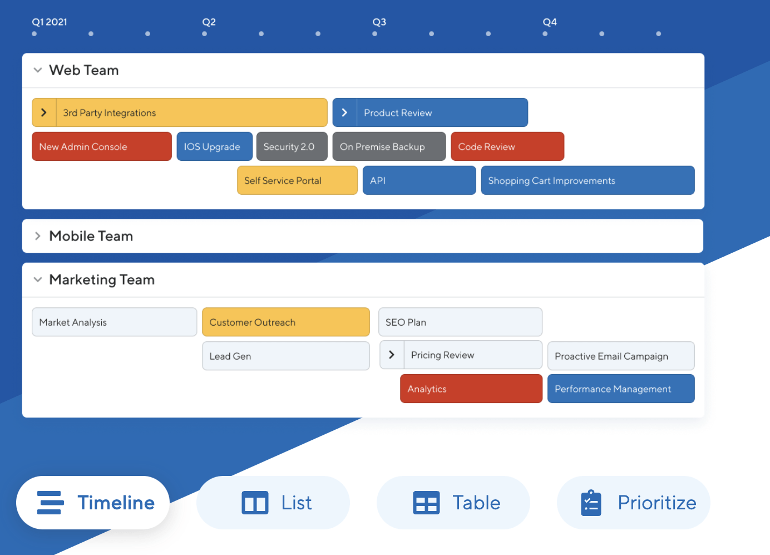The width and height of the screenshot is (770, 555).
Task: Expand the Product Review bar arrow
Action: click(x=344, y=112)
